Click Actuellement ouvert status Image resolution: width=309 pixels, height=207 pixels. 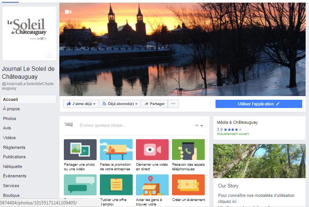point(233,134)
